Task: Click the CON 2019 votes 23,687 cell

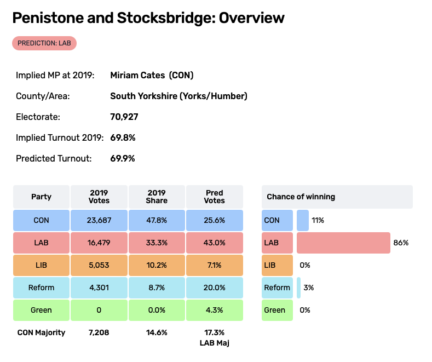Action: click(99, 221)
